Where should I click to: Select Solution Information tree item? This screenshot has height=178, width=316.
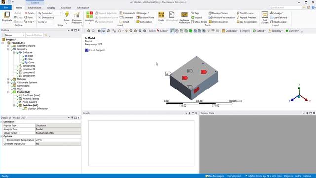38,109
